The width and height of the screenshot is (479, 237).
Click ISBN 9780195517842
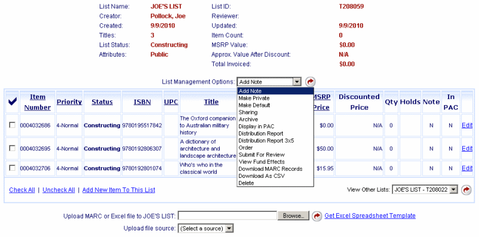coord(142,125)
